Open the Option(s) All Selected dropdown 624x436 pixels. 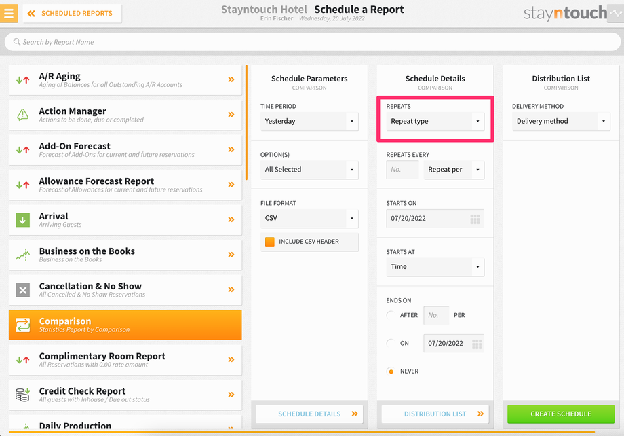[x=309, y=170]
